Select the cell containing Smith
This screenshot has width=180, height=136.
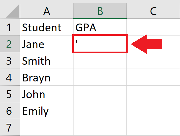47,61
